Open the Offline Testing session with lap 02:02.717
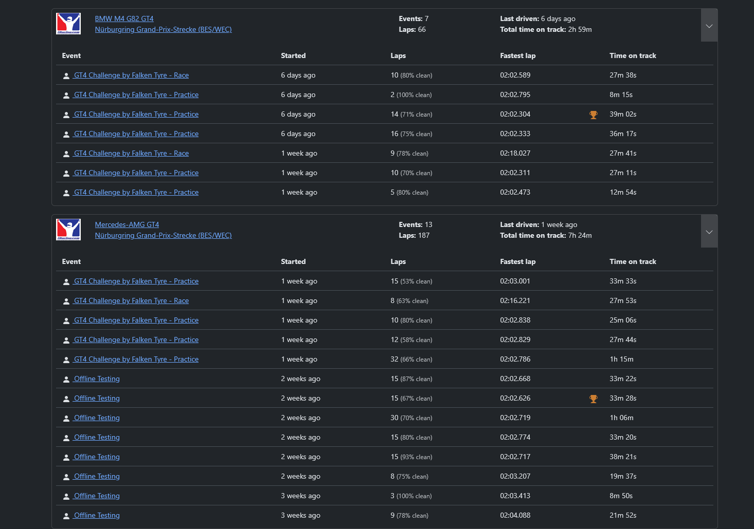754x529 pixels. [x=97, y=457]
